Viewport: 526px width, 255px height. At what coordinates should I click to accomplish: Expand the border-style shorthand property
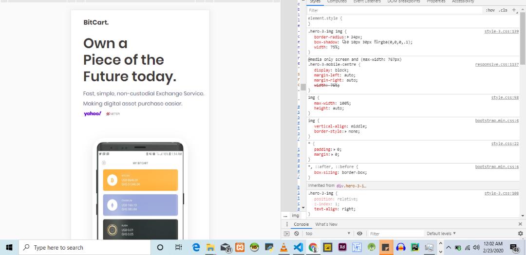tap(346, 132)
